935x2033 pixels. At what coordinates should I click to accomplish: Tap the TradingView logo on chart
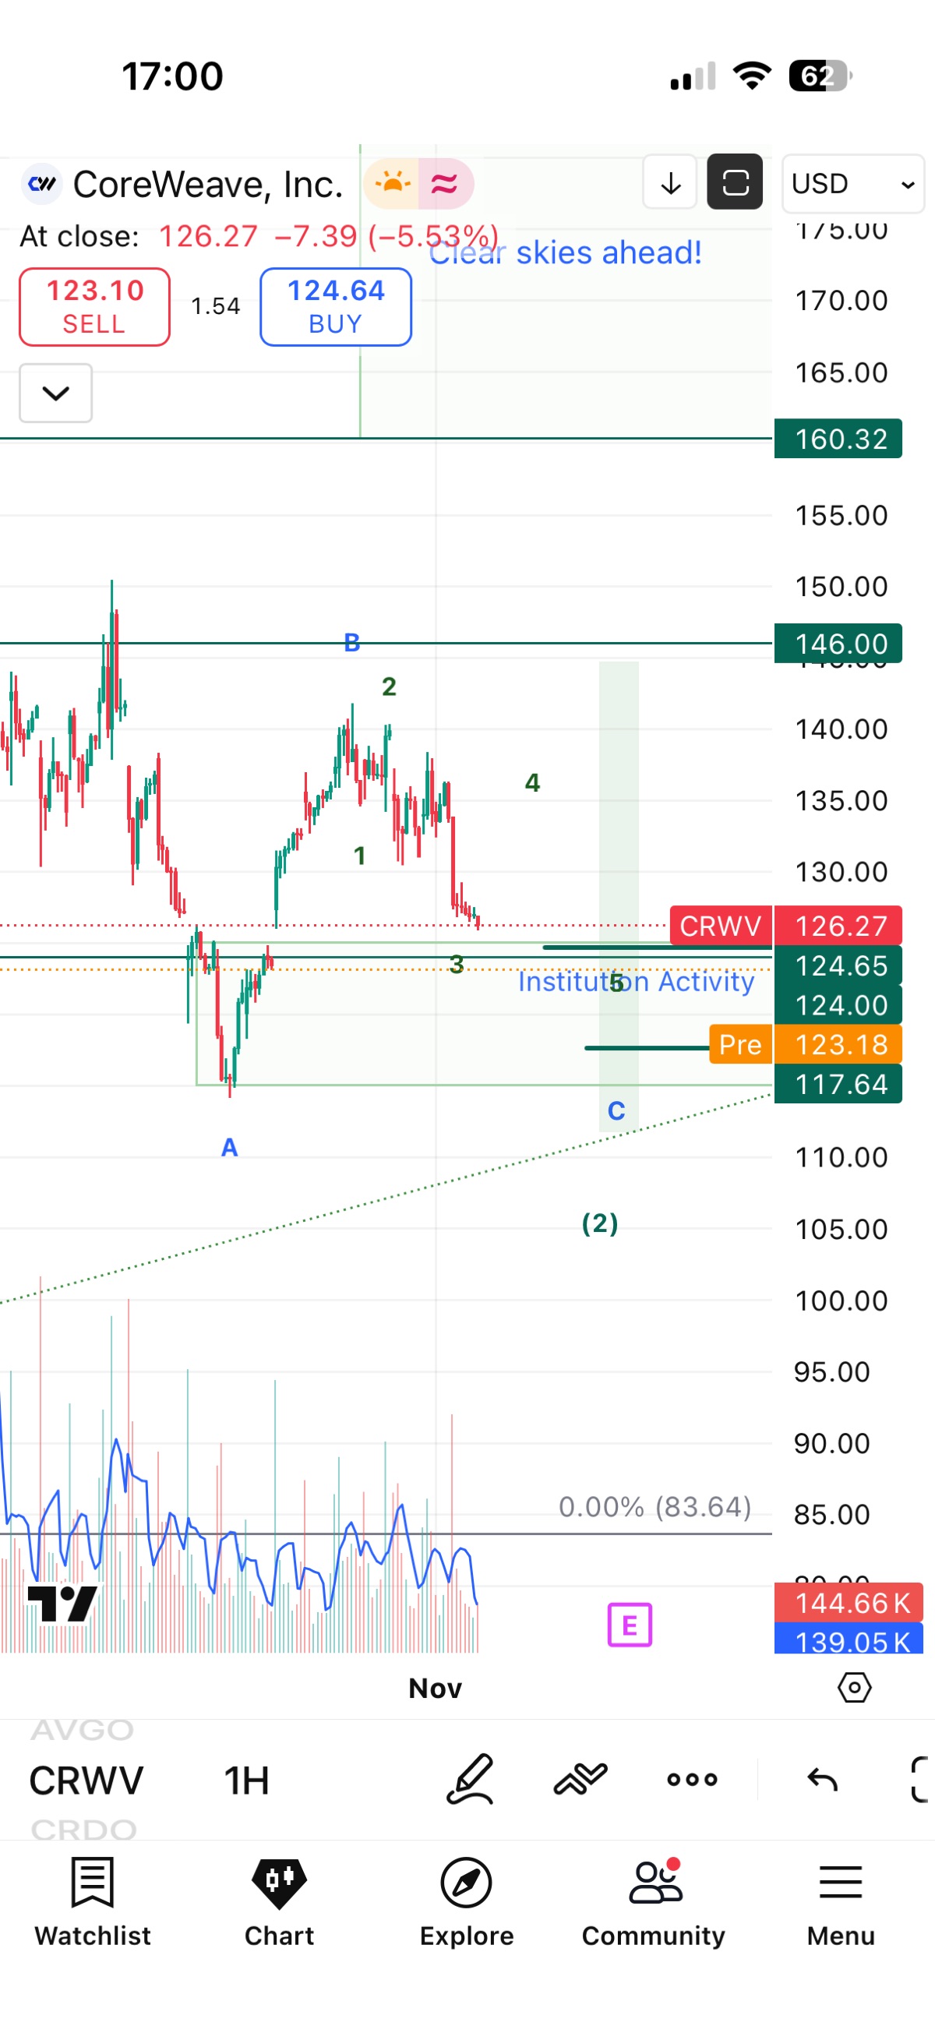tap(62, 1604)
